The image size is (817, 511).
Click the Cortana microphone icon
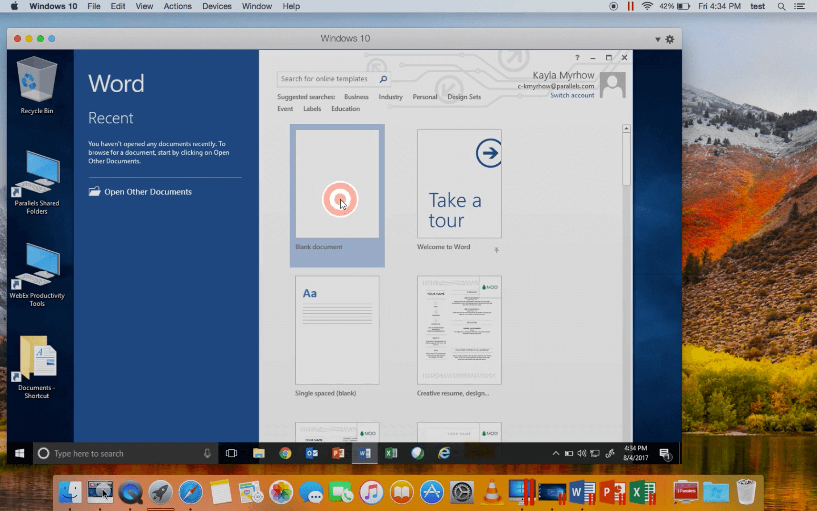(207, 453)
